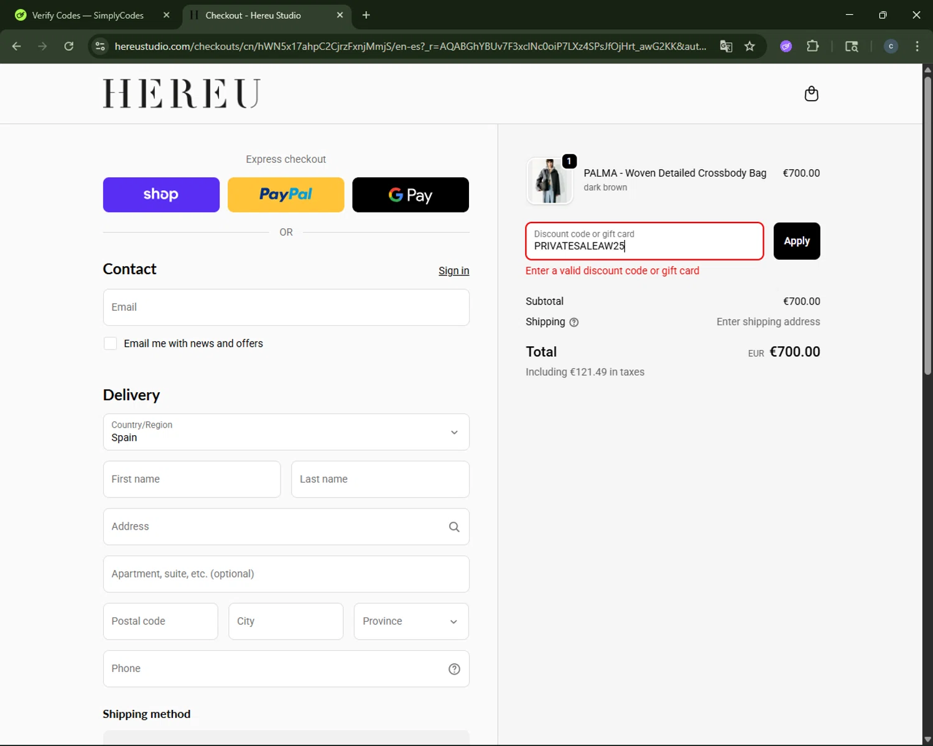
Task: Bookmark this page with star icon
Action: point(750,46)
